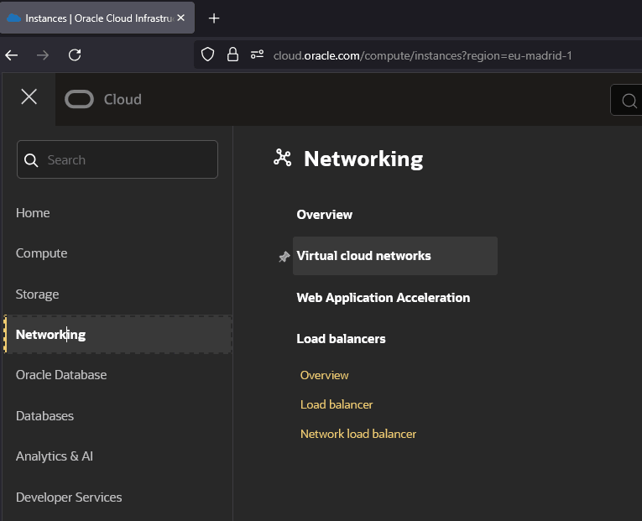Open the Developer Services menu category
The width and height of the screenshot is (642, 521).
point(69,498)
